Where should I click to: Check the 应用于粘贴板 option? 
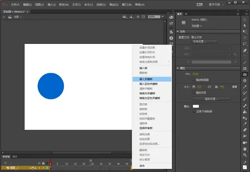pos(194,112)
